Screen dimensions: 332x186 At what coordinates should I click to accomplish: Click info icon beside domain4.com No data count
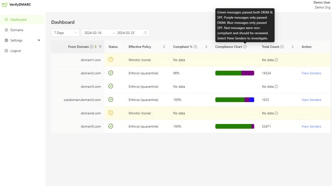(x=276, y=113)
